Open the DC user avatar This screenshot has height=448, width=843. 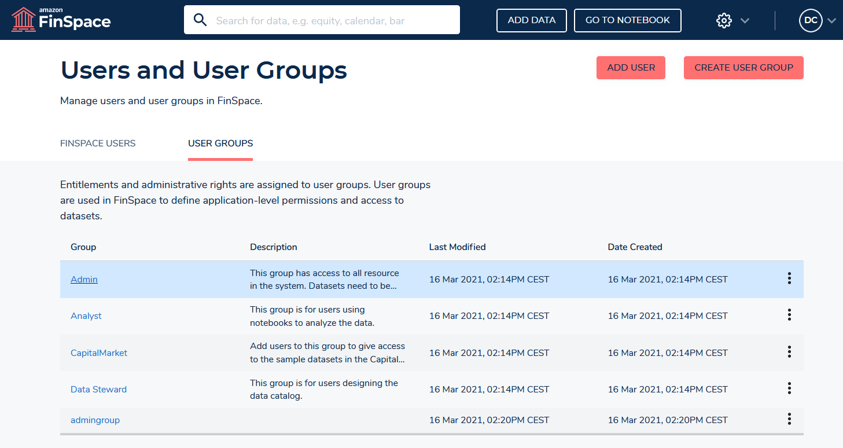click(x=811, y=20)
